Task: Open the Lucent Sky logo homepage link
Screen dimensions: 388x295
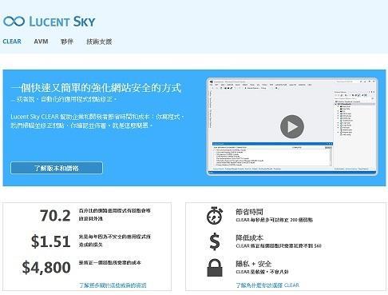Action: point(49,22)
